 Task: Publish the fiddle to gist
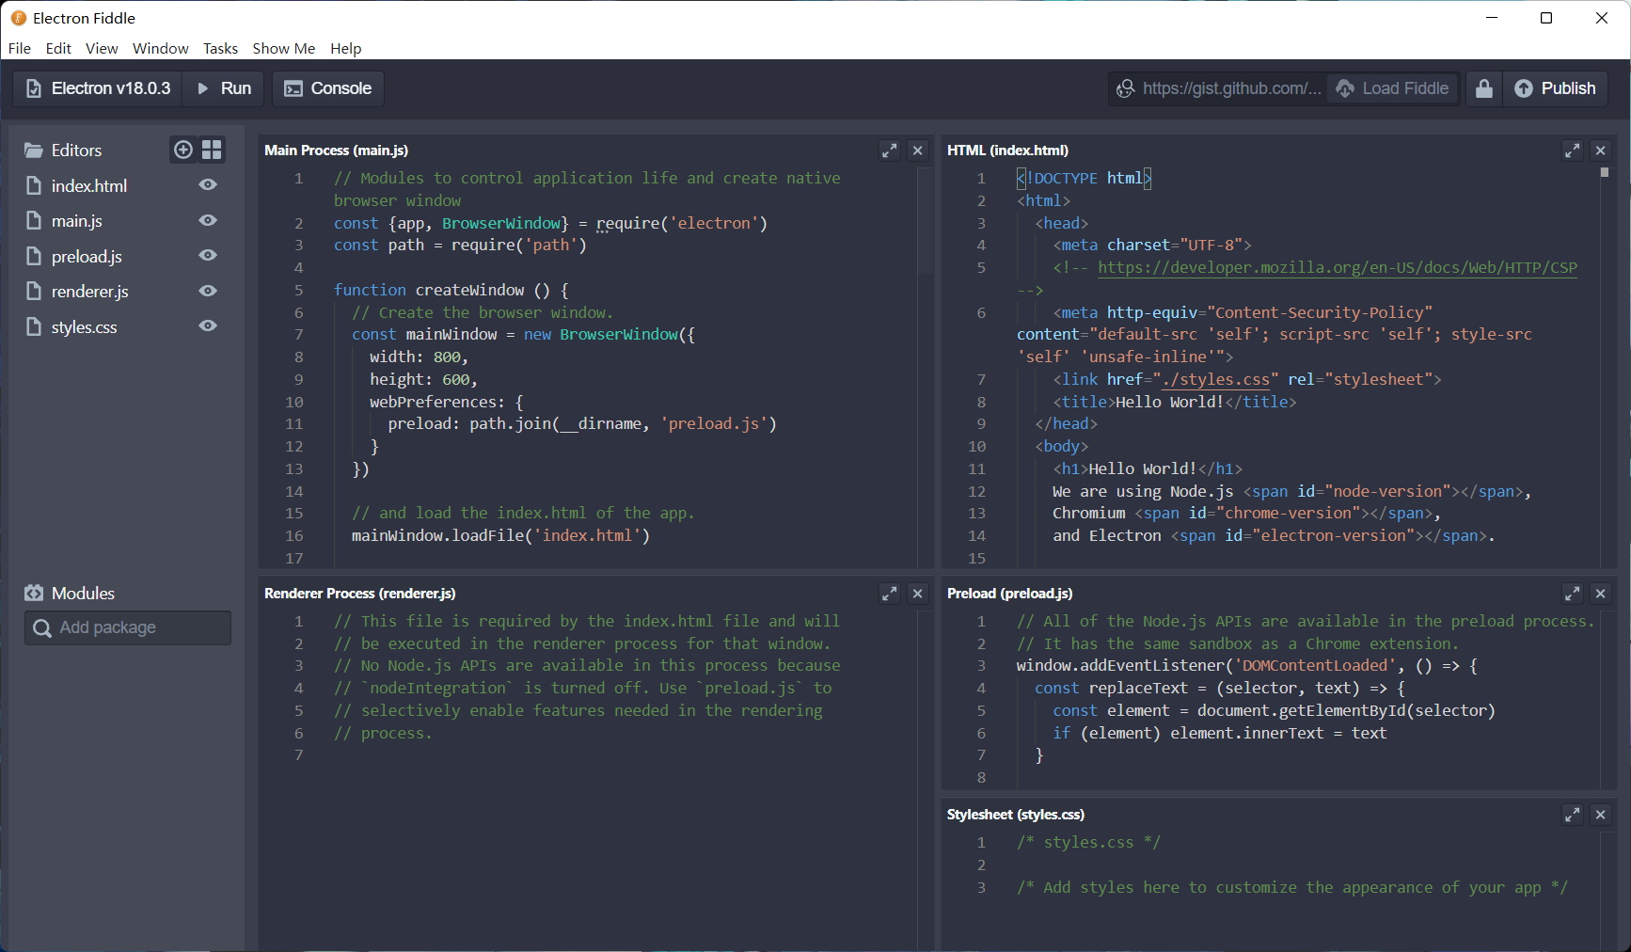coord(1555,88)
